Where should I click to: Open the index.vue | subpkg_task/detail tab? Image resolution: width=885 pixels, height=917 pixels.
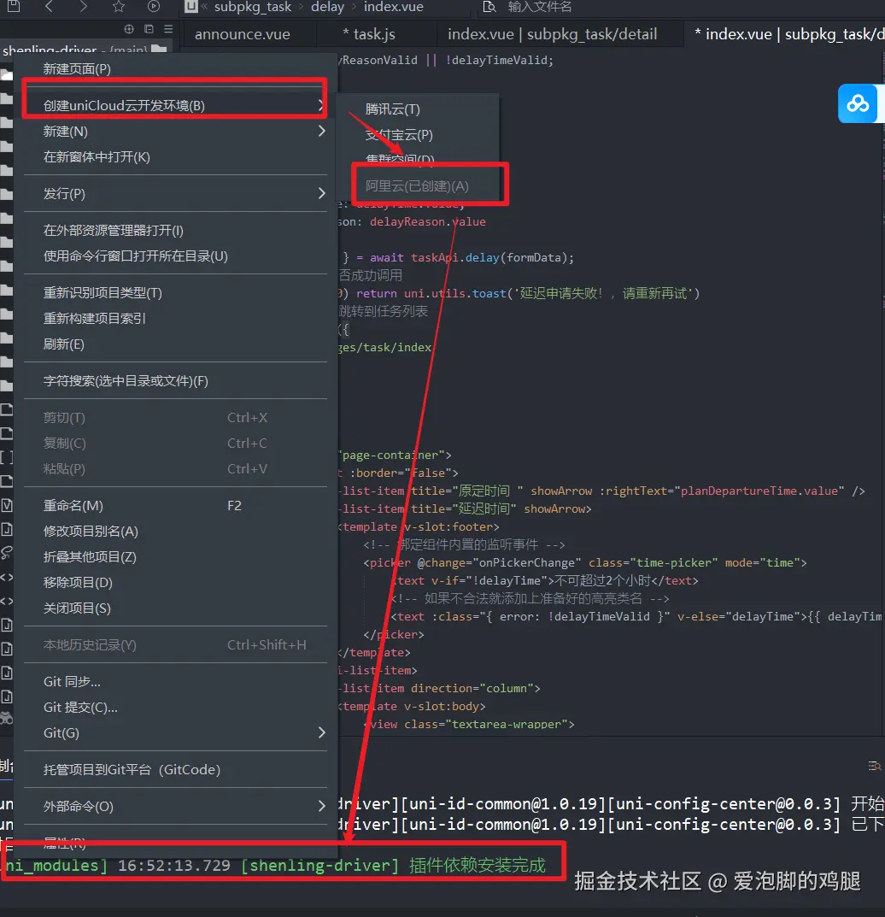[553, 34]
